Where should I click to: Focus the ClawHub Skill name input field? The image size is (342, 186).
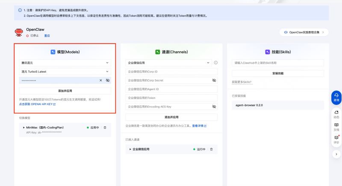point(278,63)
